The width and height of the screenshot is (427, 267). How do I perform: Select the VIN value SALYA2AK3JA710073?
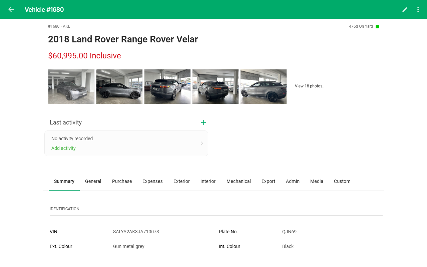(x=136, y=232)
